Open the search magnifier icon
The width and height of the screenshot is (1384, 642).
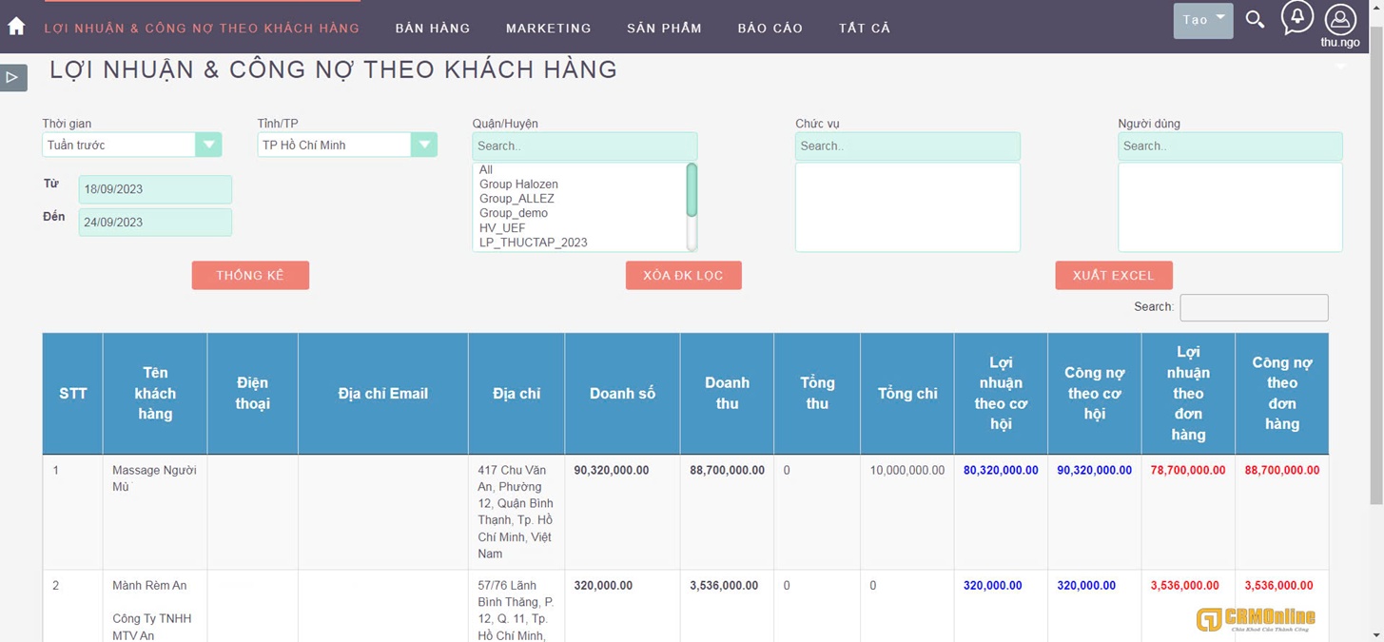click(x=1255, y=20)
